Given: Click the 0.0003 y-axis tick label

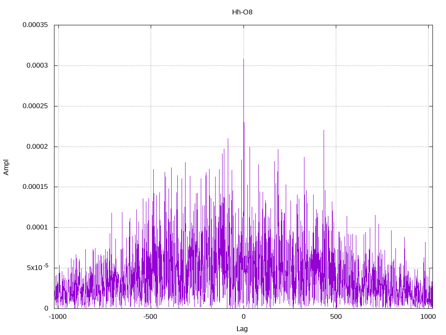Looking at the screenshot, I should (x=37, y=65).
